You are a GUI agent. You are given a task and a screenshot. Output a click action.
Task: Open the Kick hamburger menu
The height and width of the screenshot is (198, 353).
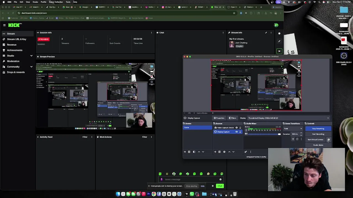(4, 25)
